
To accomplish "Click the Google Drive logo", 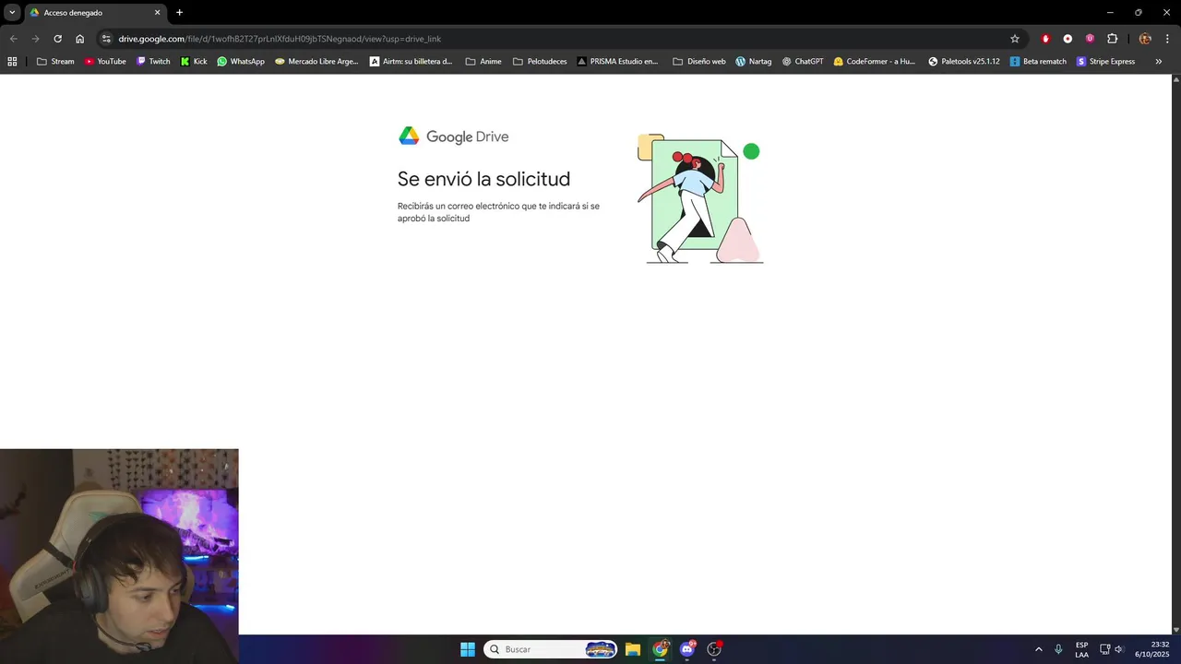I will click(x=453, y=136).
